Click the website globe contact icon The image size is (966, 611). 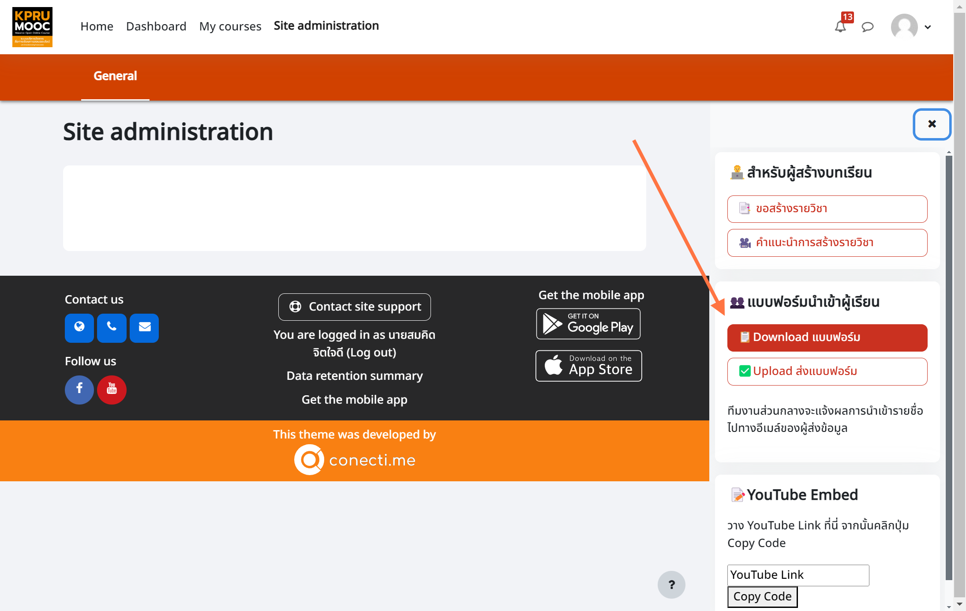(x=79, y=328)
